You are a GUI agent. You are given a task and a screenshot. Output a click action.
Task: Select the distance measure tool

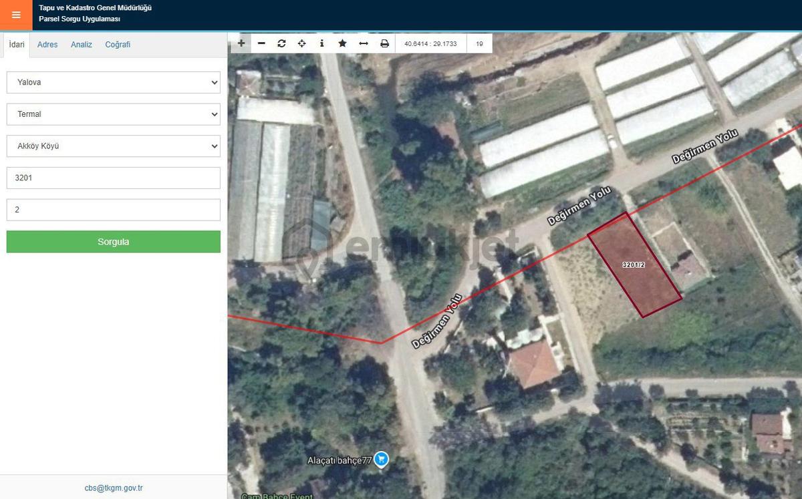point(364,43)
